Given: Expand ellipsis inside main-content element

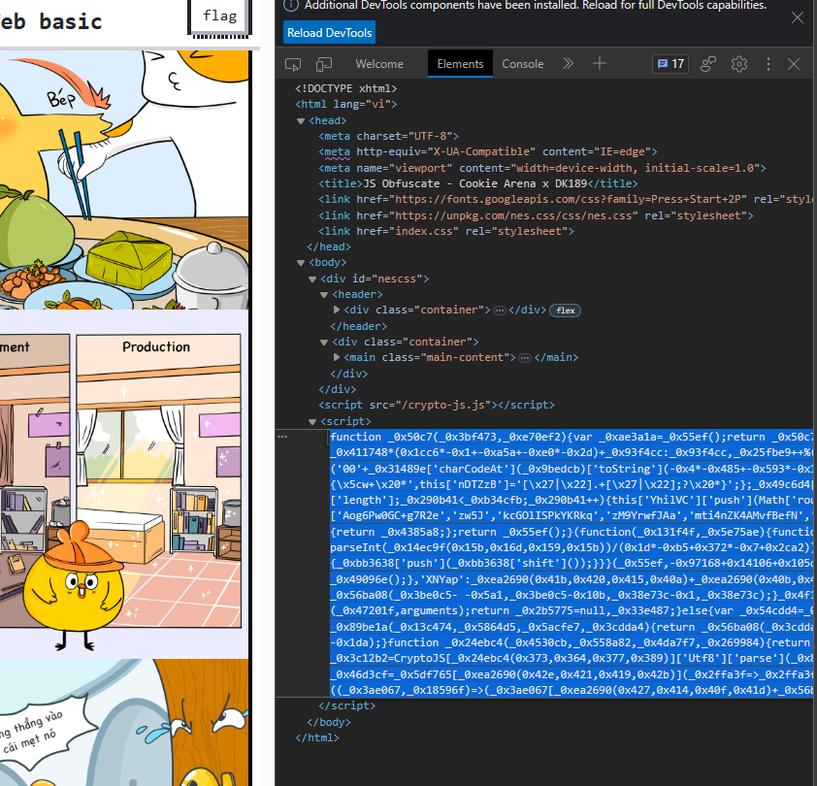Looking at the screenshot, I should point(525,358).
